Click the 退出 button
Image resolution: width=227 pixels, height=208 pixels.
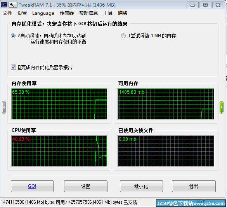pyautogui.click(x=194, y=186)
